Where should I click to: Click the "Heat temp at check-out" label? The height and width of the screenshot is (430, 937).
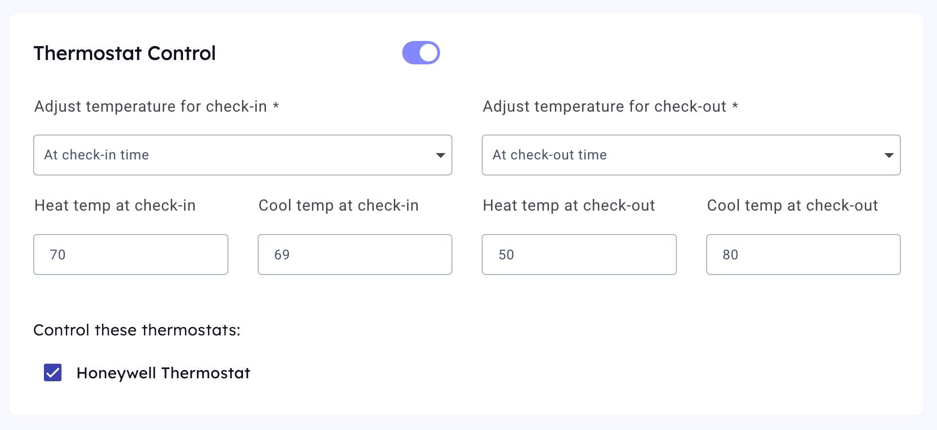(569, 205)
